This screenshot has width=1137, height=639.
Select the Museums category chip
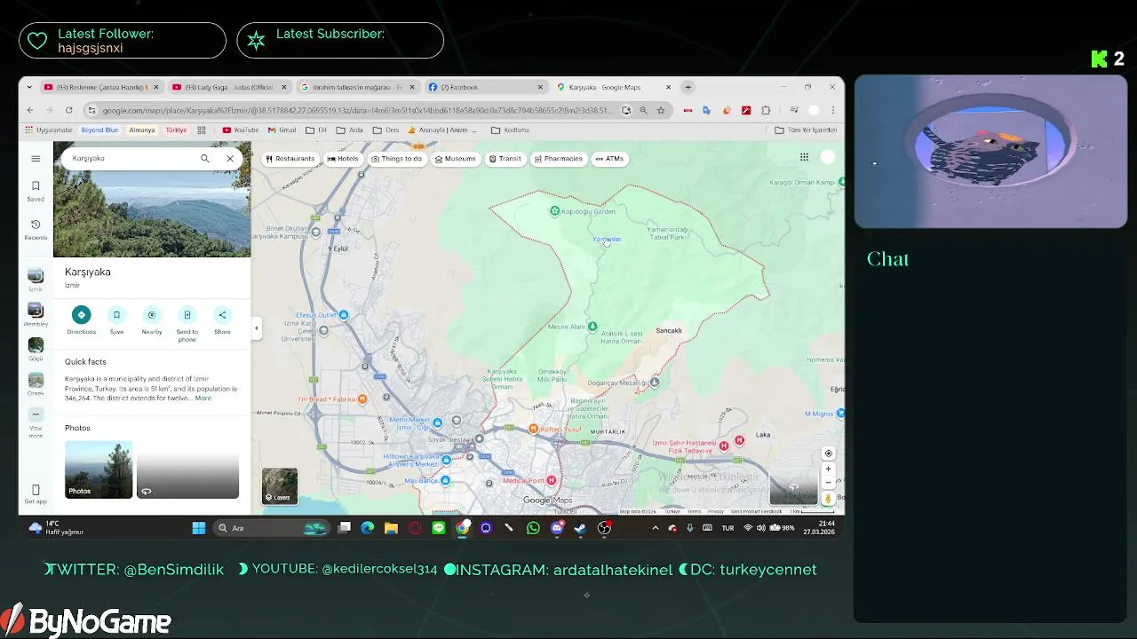pyautogui.click(x=456, y=159)
